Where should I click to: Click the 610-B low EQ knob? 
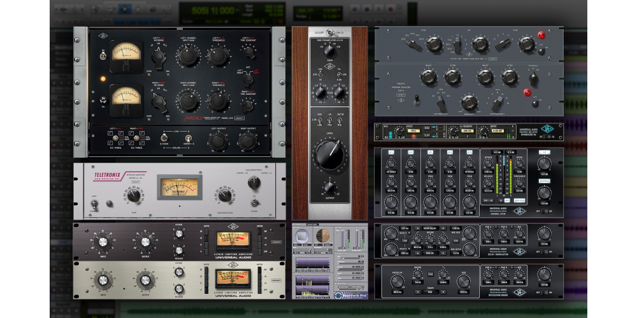point(320,93)
